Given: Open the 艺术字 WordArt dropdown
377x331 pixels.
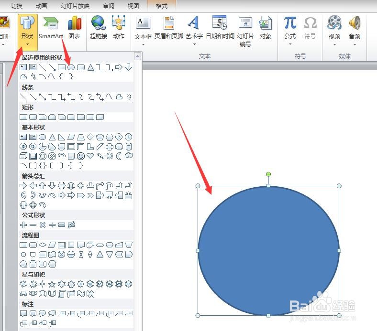Looking at the screenshot, I should pyautogui.click(x=194, y=31).
